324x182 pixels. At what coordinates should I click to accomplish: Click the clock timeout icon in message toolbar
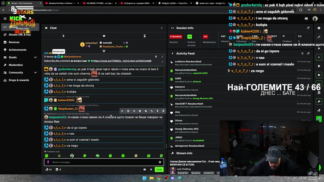pyautogui.click(x=128, y=111)
